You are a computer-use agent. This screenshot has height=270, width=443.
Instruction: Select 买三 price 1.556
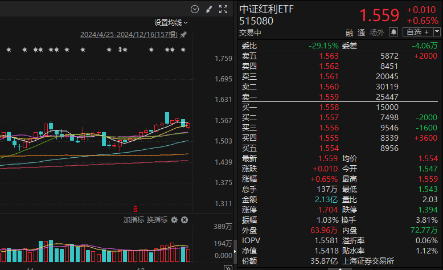329,128
